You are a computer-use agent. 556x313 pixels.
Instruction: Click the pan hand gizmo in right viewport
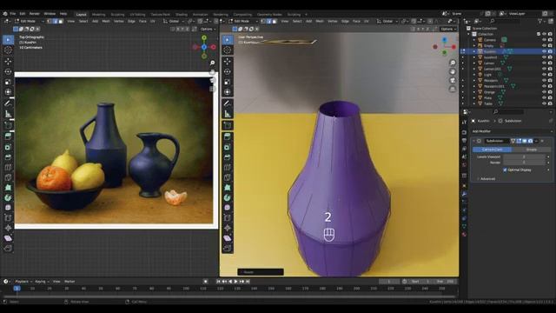453,71
